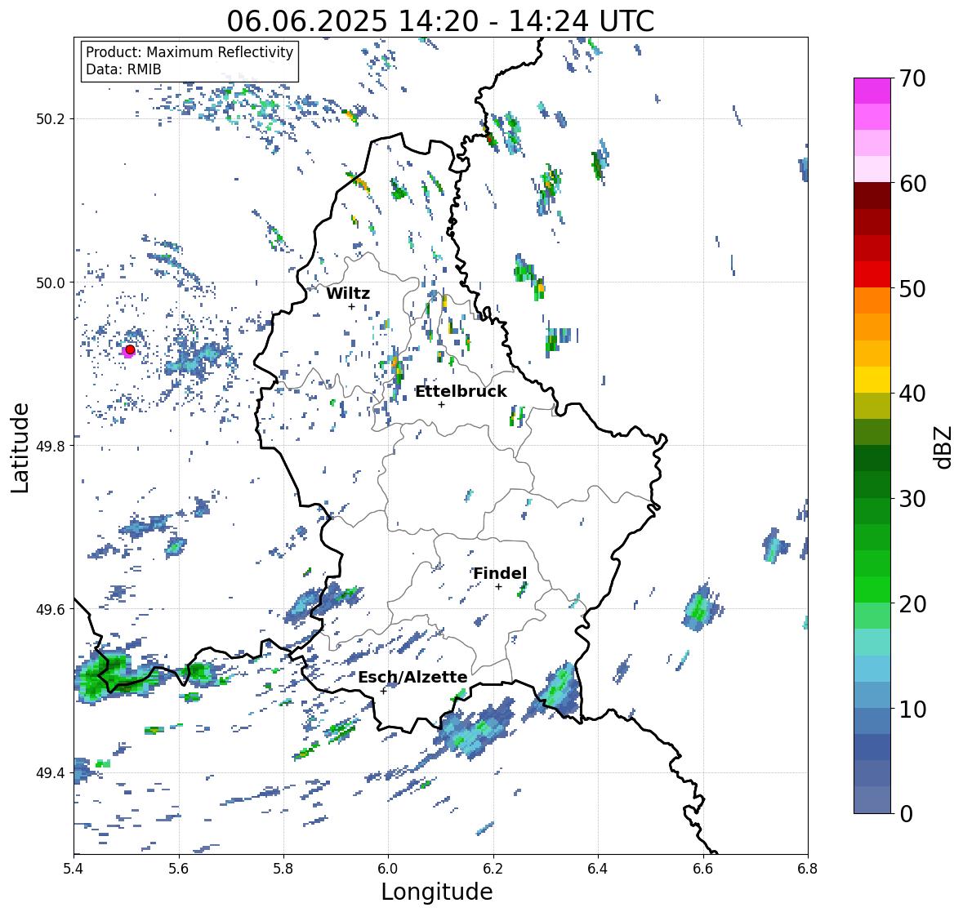Click the 5.6 longitude tick label
Screen dimensions: 963x912
[x=179, y=869]
